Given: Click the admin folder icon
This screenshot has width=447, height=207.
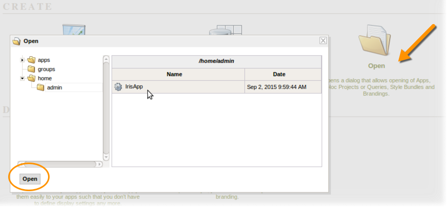Looking at the screenshot, I should 40,87.
